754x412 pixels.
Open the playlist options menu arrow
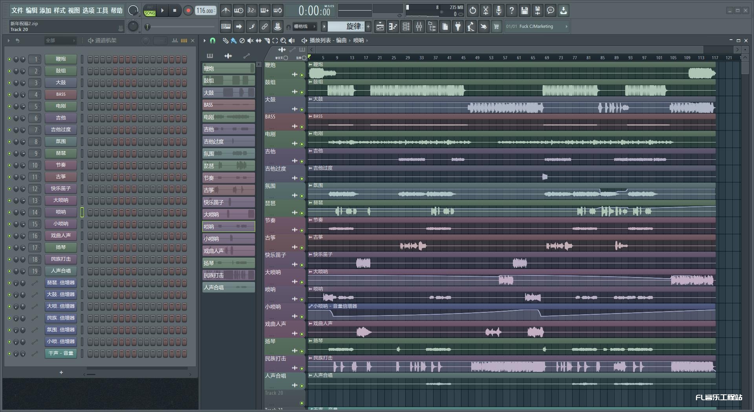coord(205,40)
